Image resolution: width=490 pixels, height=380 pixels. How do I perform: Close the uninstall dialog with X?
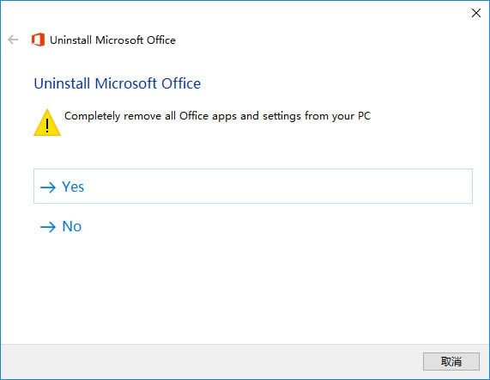click(x=476, y=13)
